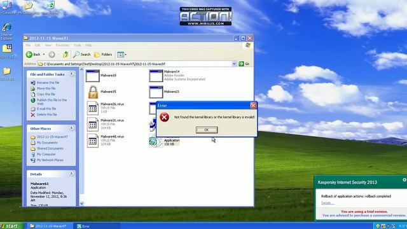This screenshot has height=229, width=407.
Task: Open the Kaspersky notification settings gear
Action: point(404,179)
